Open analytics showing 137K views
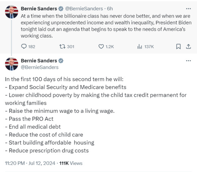This screenshot has width=197, height=172. coord(140,46)
